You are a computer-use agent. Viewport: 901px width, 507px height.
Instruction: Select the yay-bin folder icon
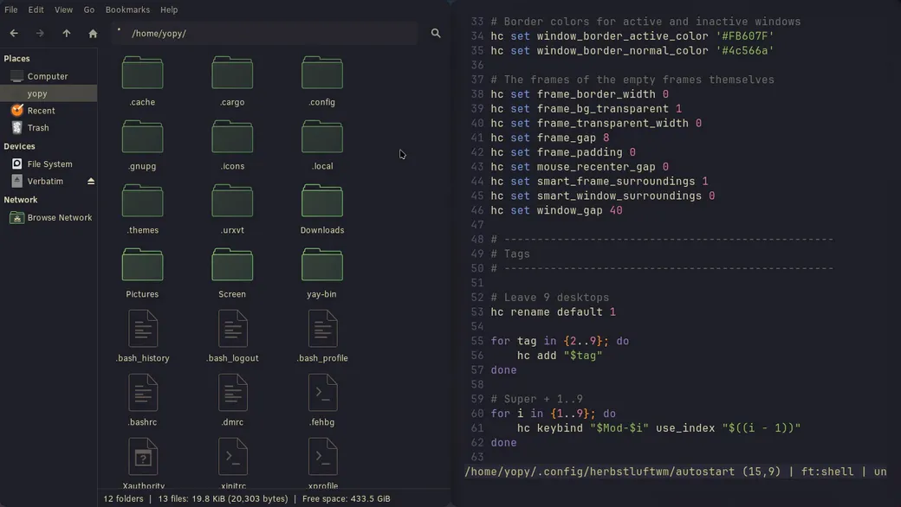click(x=321, y=265)
